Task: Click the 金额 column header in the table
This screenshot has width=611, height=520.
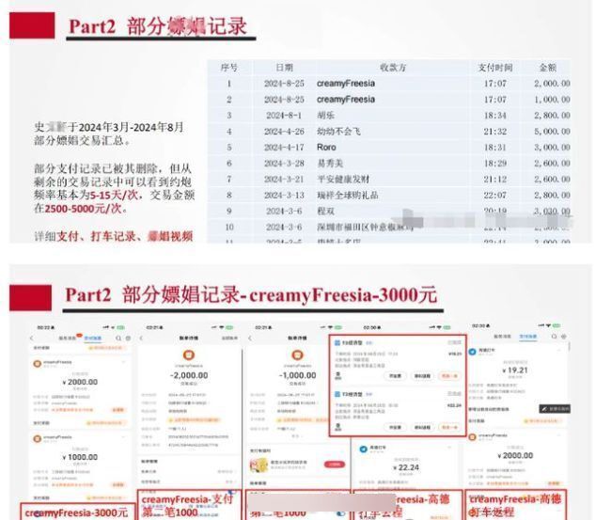Action: (x=547, y=68)
